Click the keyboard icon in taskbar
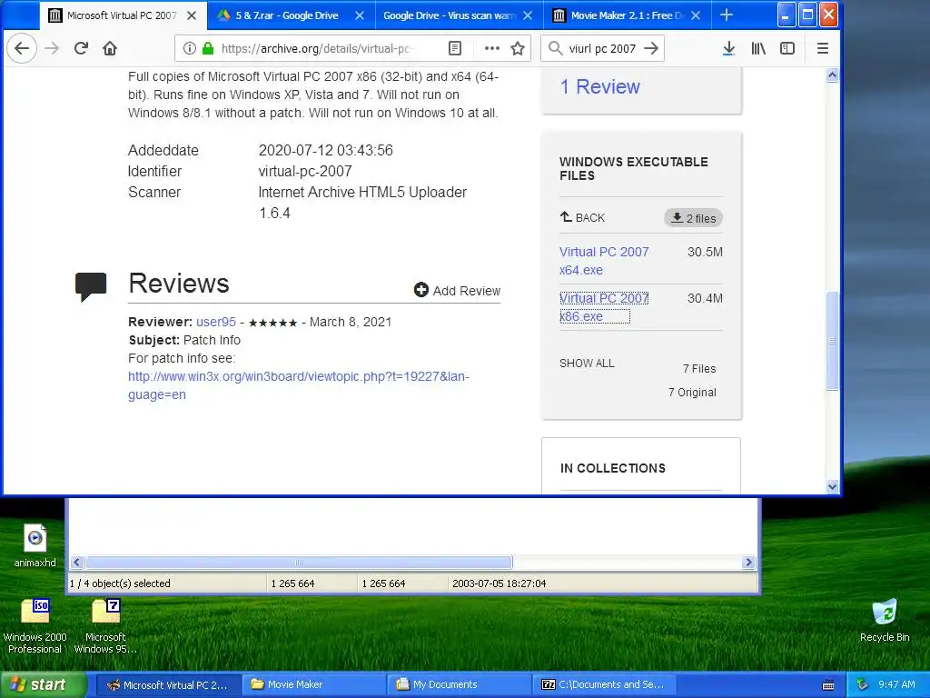930x698 pixels. (828, 685)
